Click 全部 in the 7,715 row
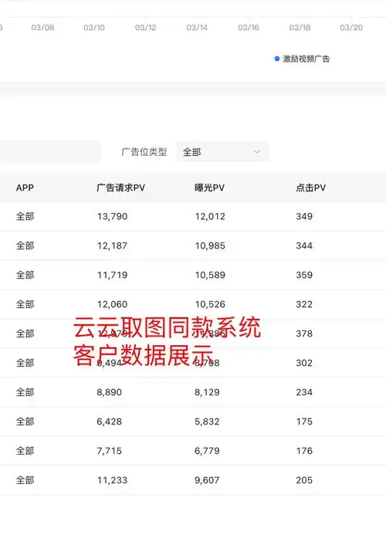 (x=25, y=451)
